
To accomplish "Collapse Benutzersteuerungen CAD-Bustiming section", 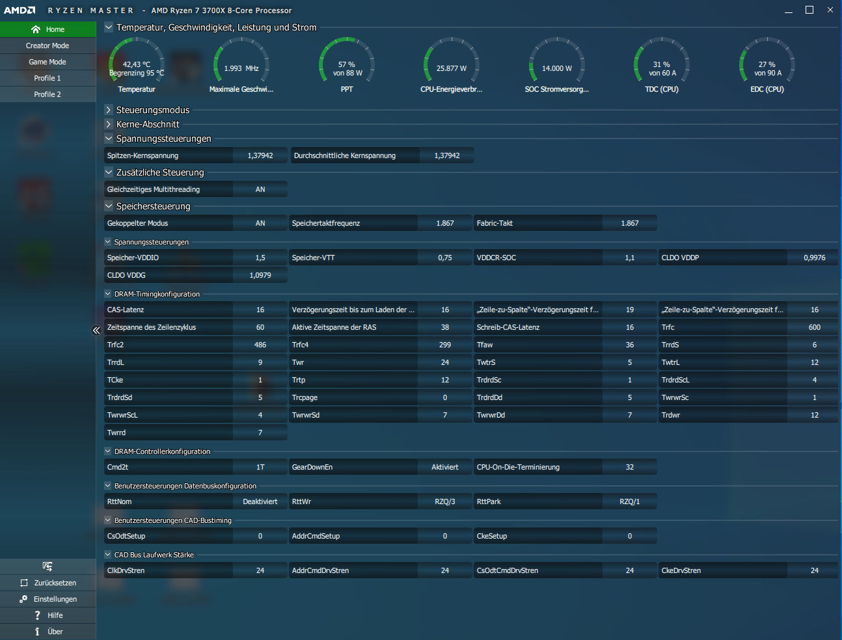I will [x=108, y=520].
